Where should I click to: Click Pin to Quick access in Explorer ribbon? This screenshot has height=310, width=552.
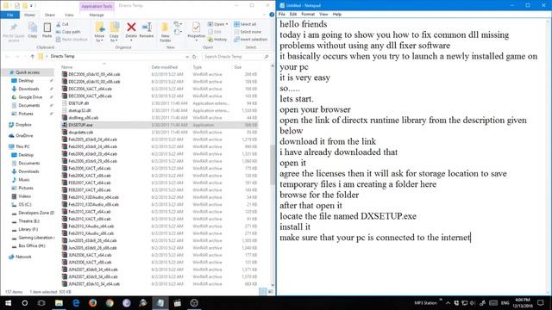point(14,33)
